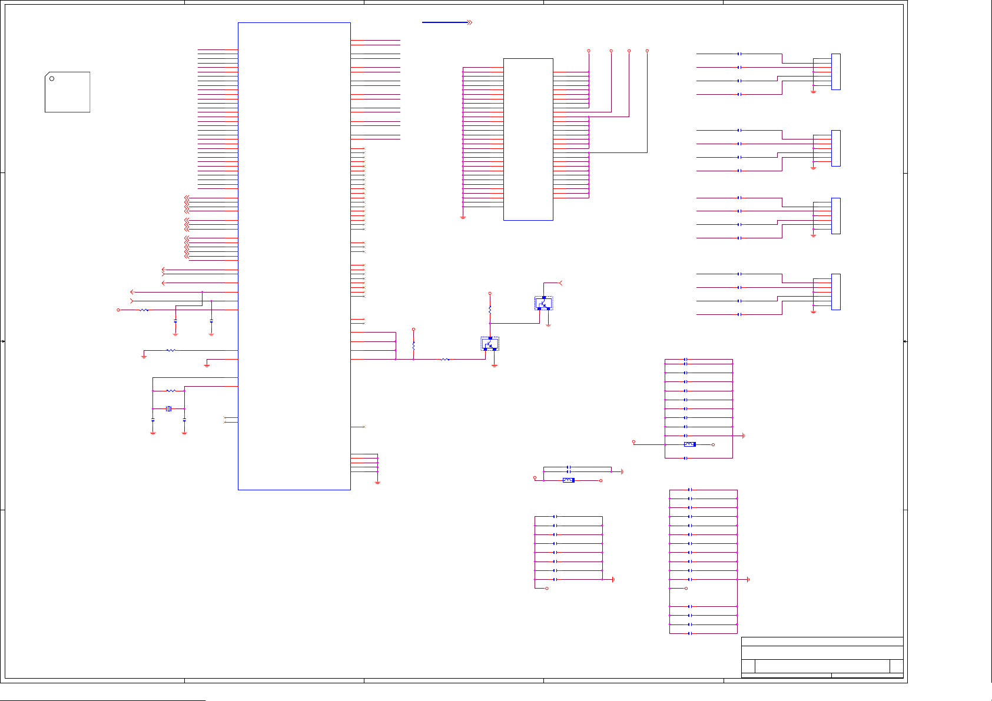Select the medium IC block with four power pins above
The image size is (992, 701).
point(528,139)
